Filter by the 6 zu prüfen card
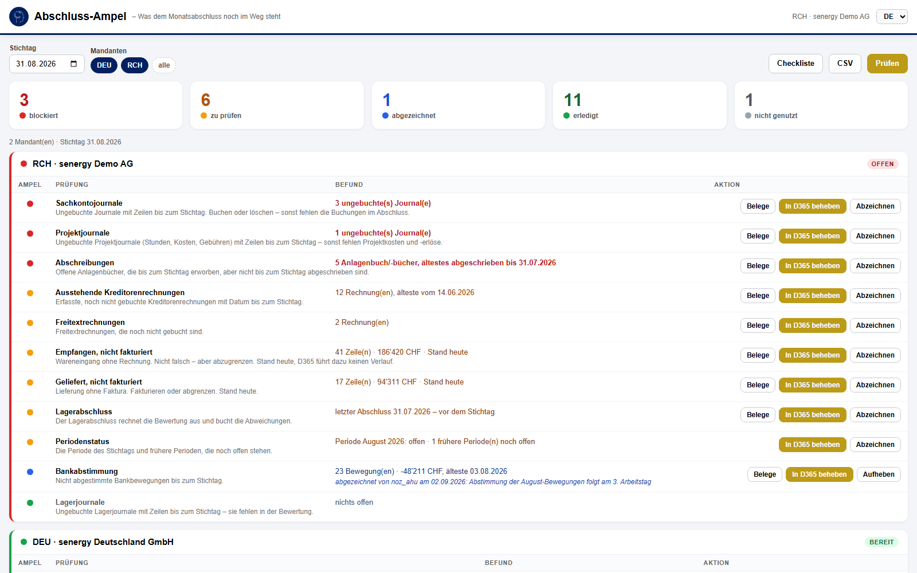This screenshot has height=573, width=917. (x=277, y=105)
